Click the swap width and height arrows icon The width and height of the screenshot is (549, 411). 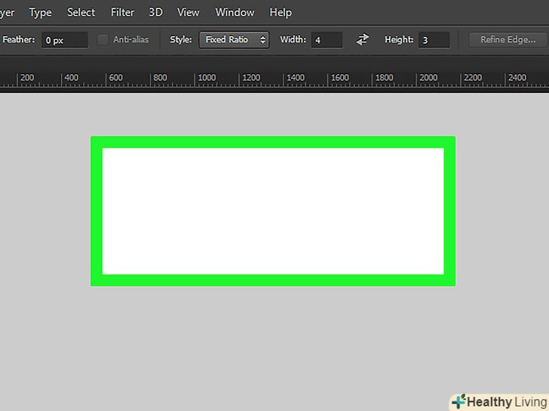coord(363,40)
